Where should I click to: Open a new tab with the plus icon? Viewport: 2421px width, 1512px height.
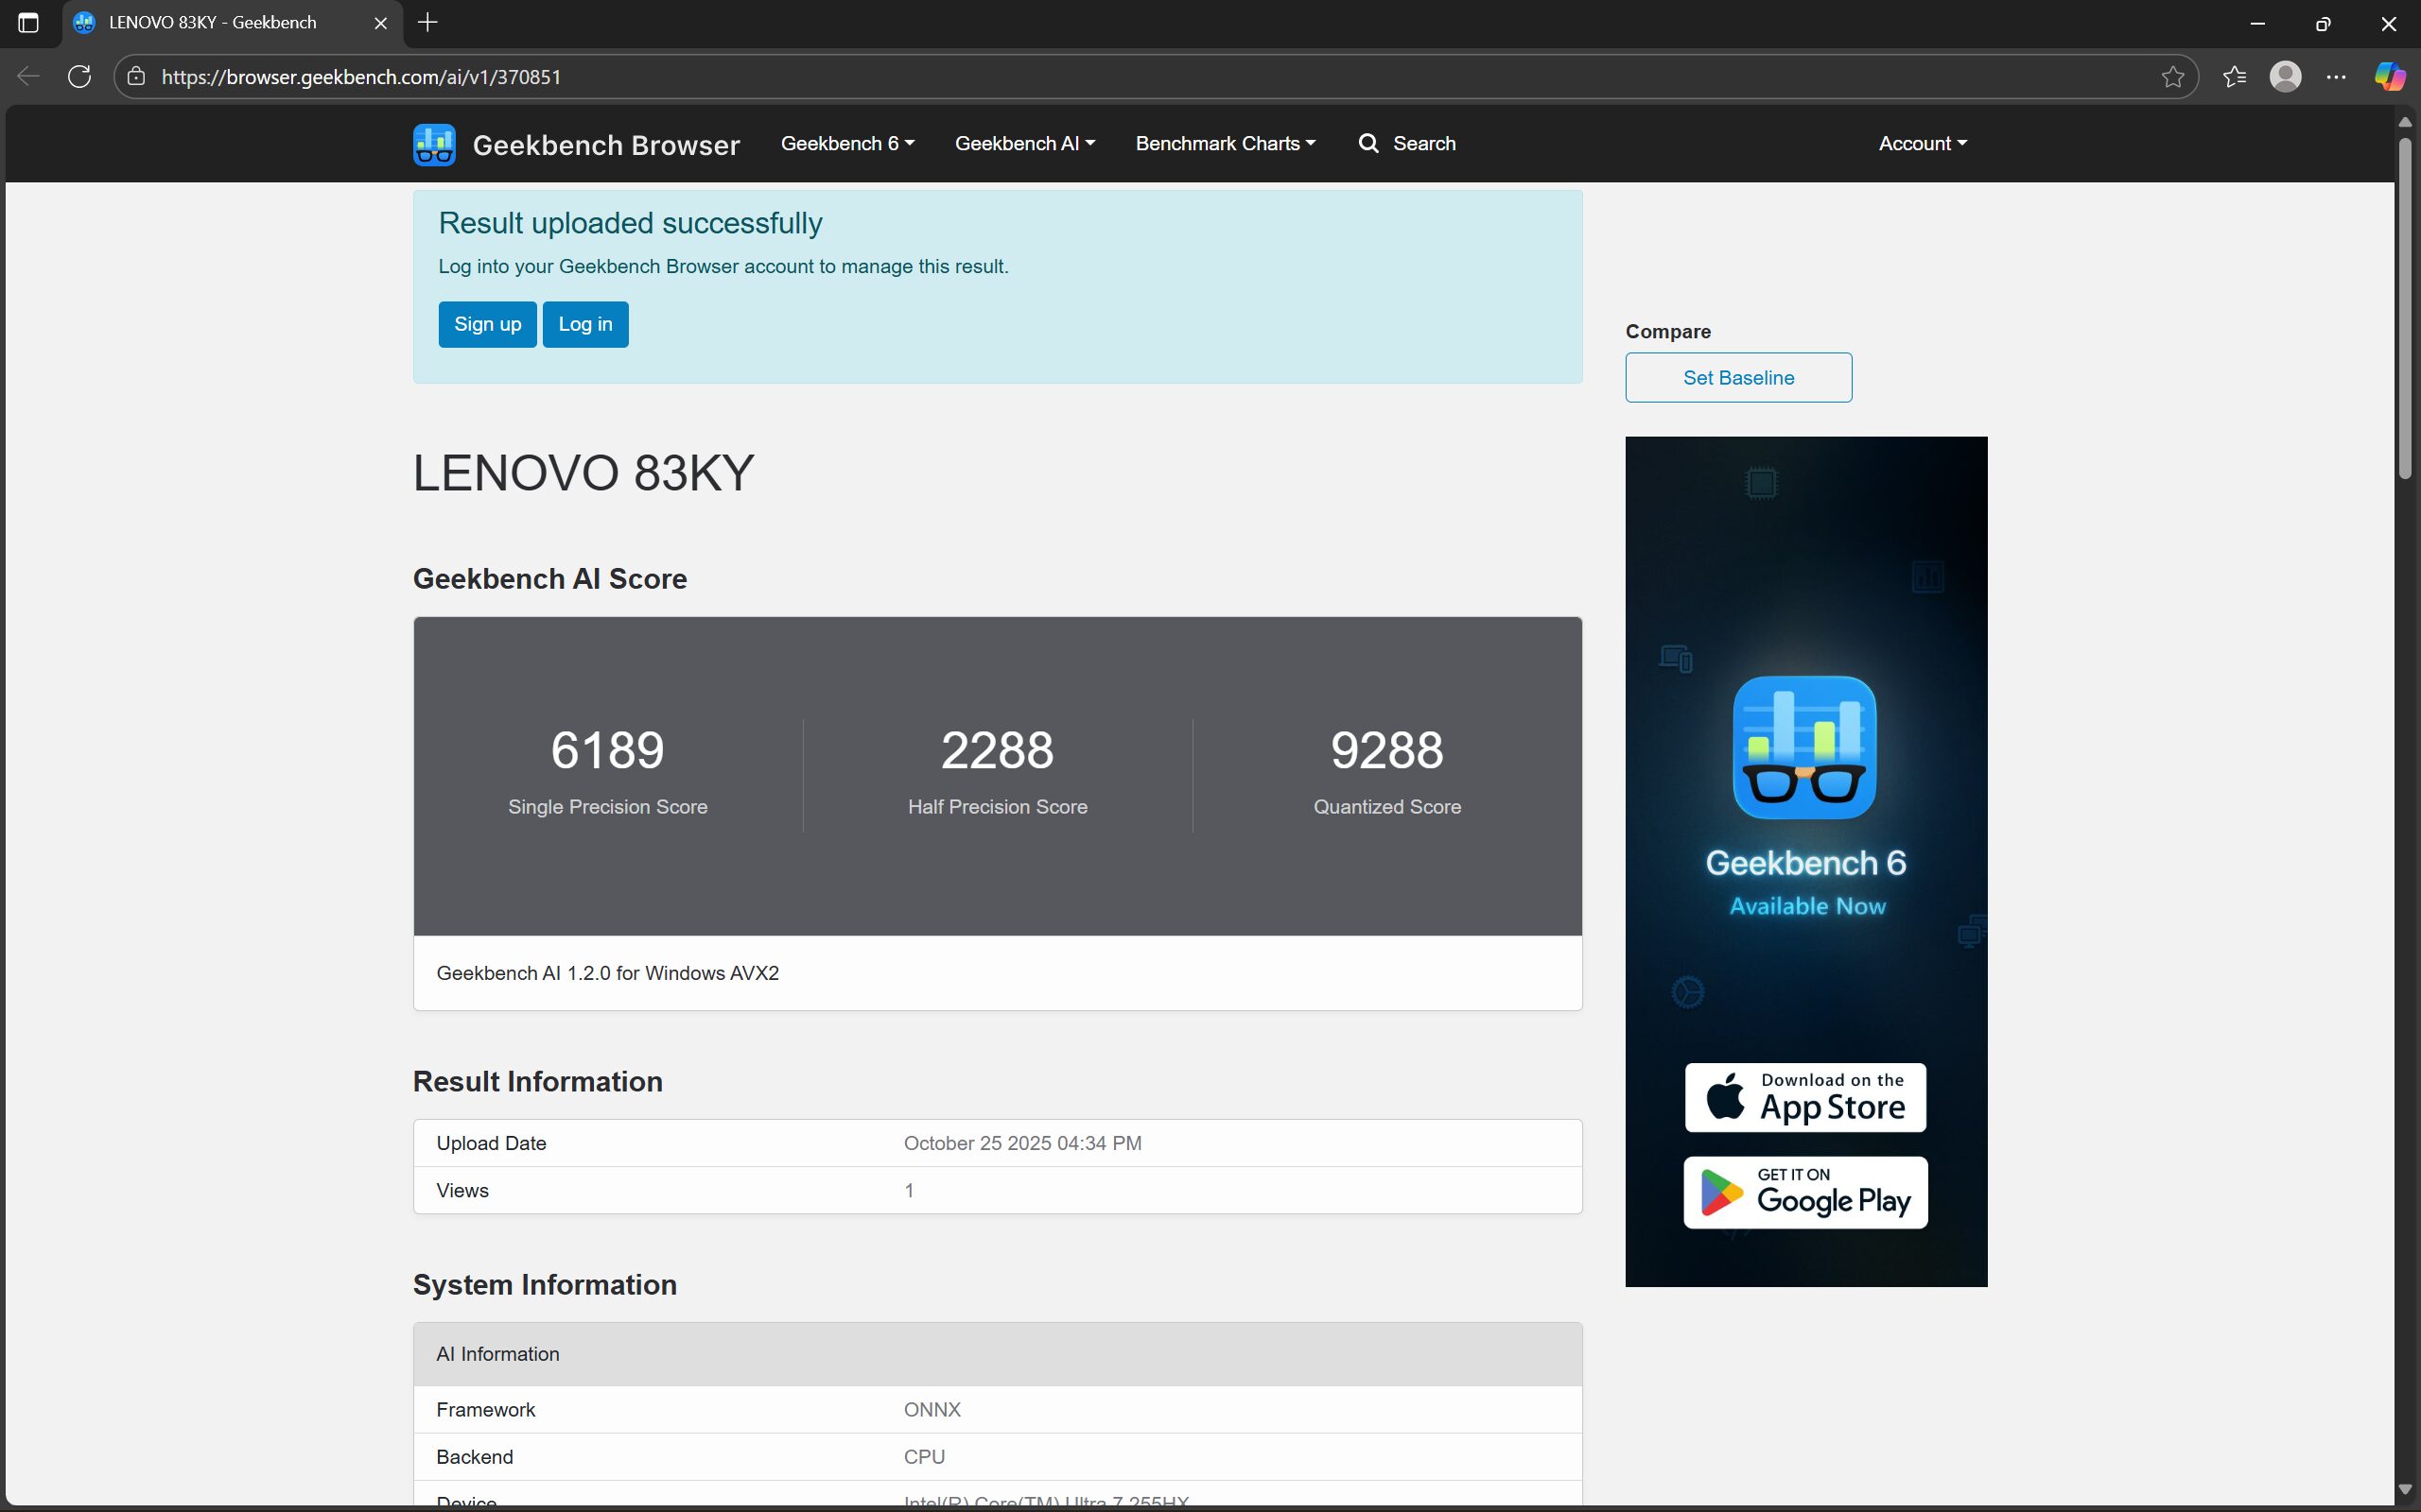click(x=428, y=22)
